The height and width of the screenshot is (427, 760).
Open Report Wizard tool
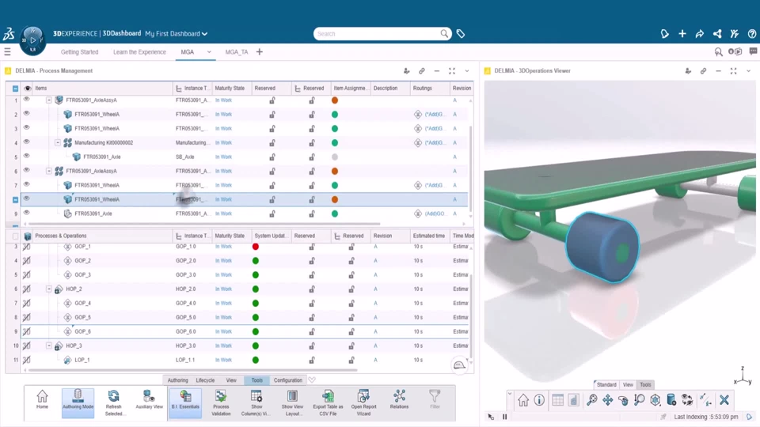coord(363,402)
